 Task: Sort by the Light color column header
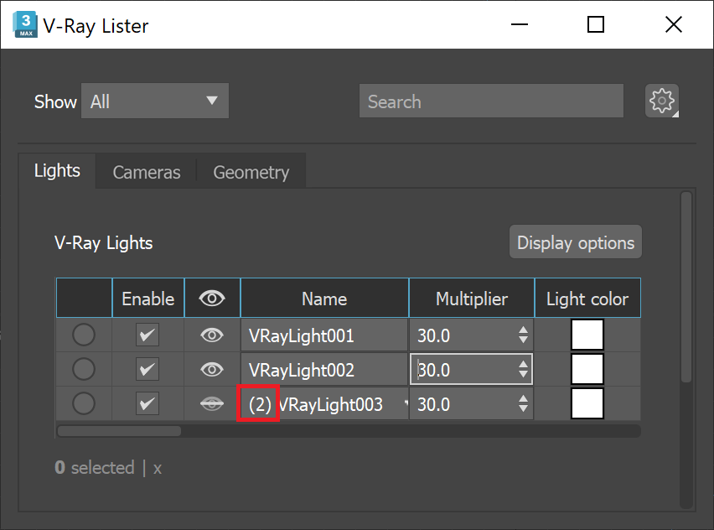[587, 299]
